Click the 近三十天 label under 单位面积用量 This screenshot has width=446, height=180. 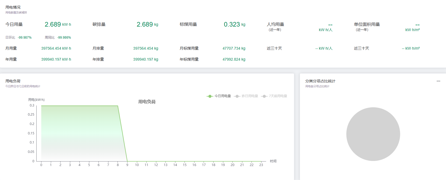click(362, 48)
